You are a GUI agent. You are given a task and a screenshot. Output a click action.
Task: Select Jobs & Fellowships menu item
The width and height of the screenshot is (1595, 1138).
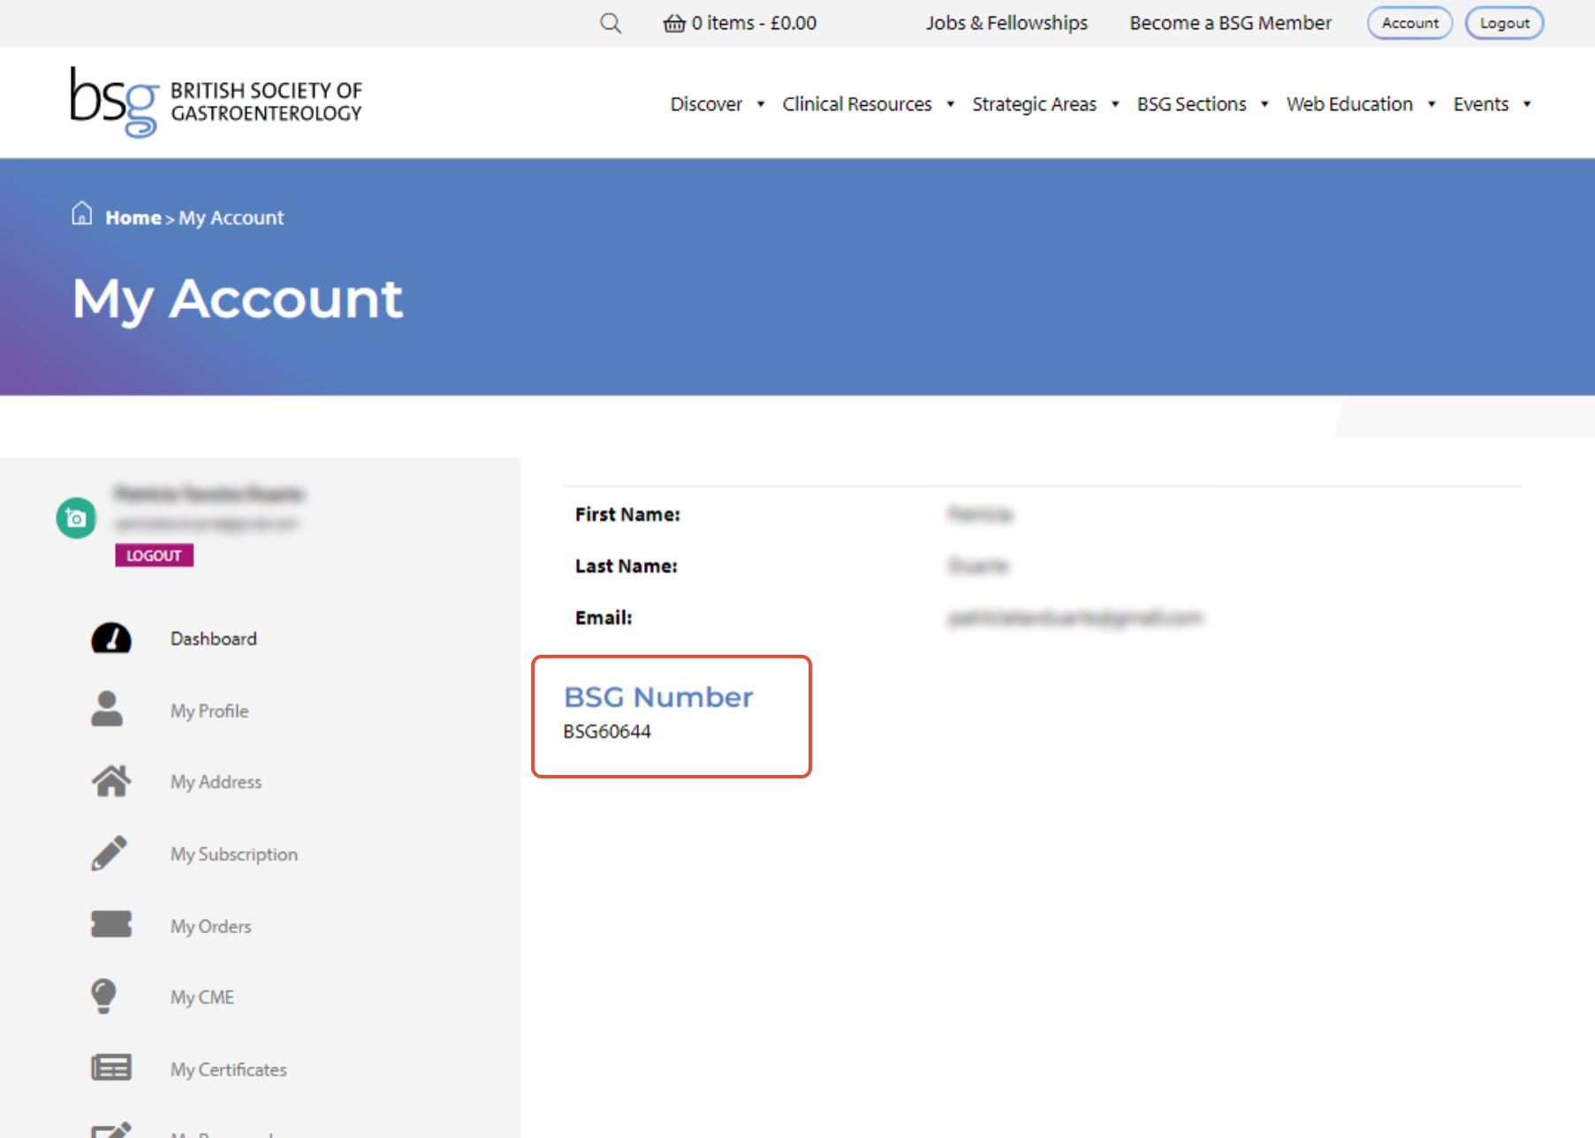pyautogui.click(x=1006, y=23)
